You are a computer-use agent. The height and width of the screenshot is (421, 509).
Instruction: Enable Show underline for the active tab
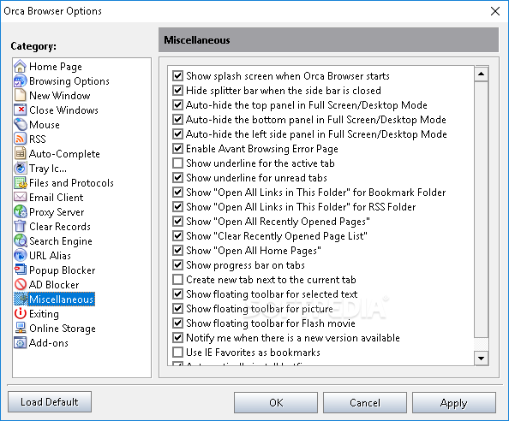click(177, 163)
